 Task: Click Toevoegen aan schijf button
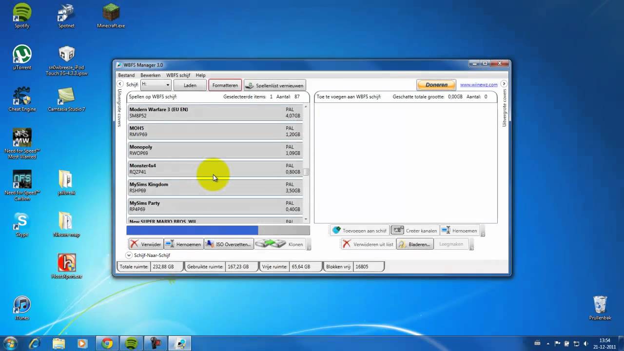359,231
